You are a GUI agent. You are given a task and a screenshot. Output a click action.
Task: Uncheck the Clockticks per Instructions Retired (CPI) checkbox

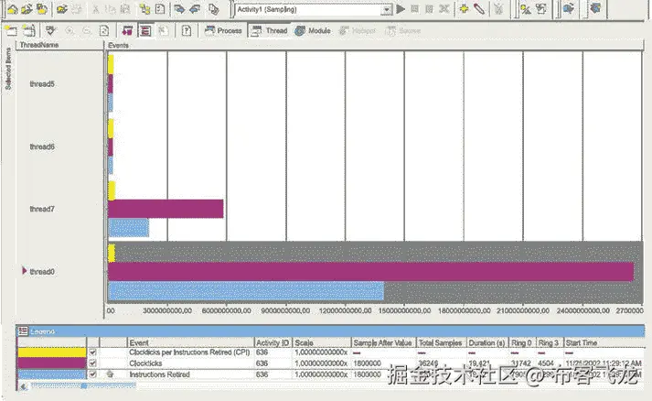pyautogui.click(x=92, y=352)
